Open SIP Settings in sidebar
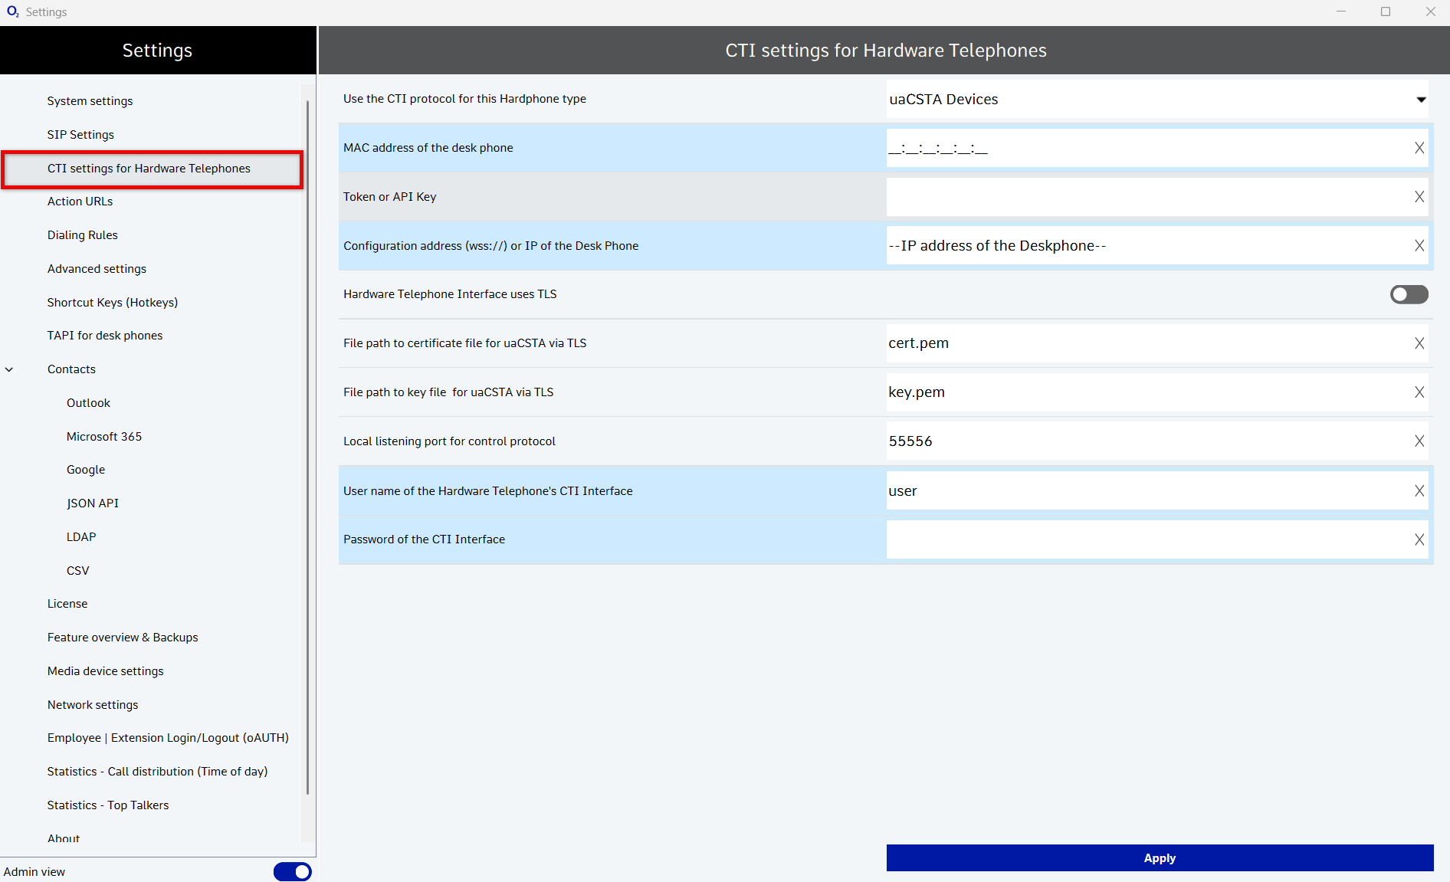 [80, 135]
